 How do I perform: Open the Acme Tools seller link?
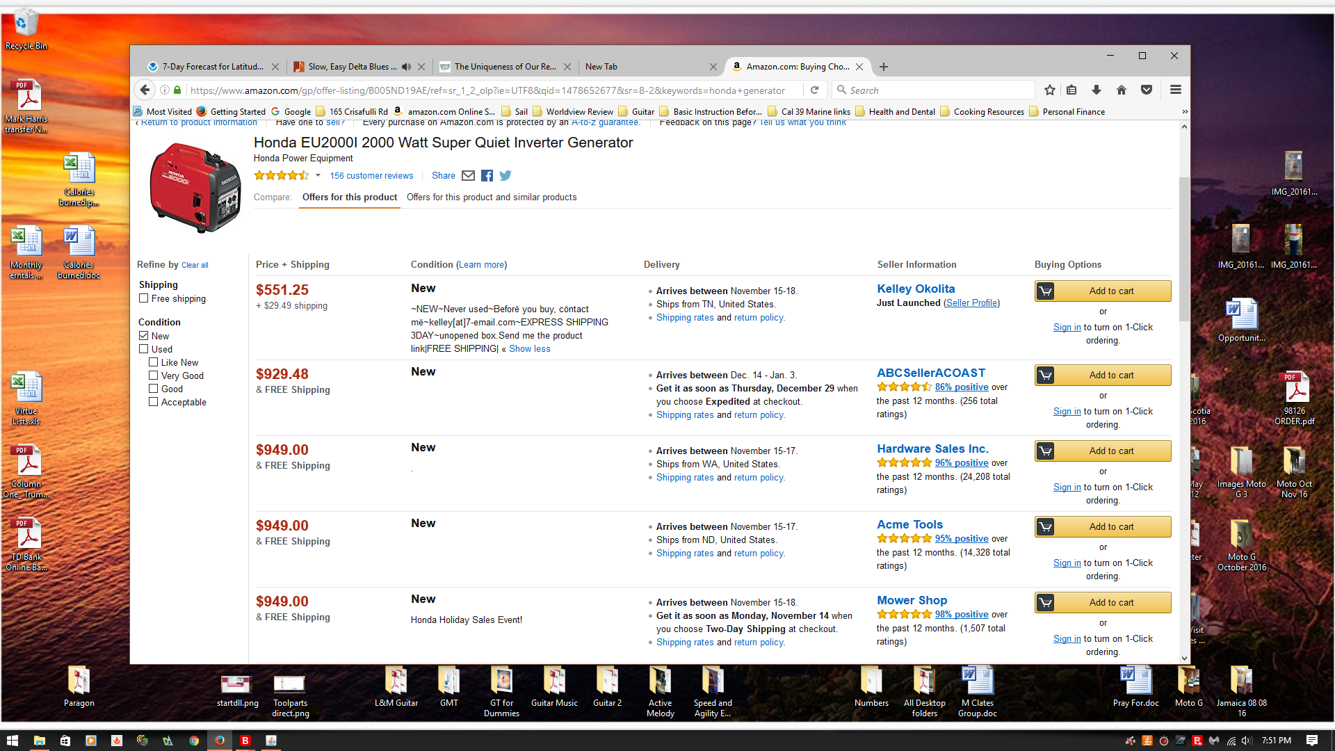click(909, 525)
